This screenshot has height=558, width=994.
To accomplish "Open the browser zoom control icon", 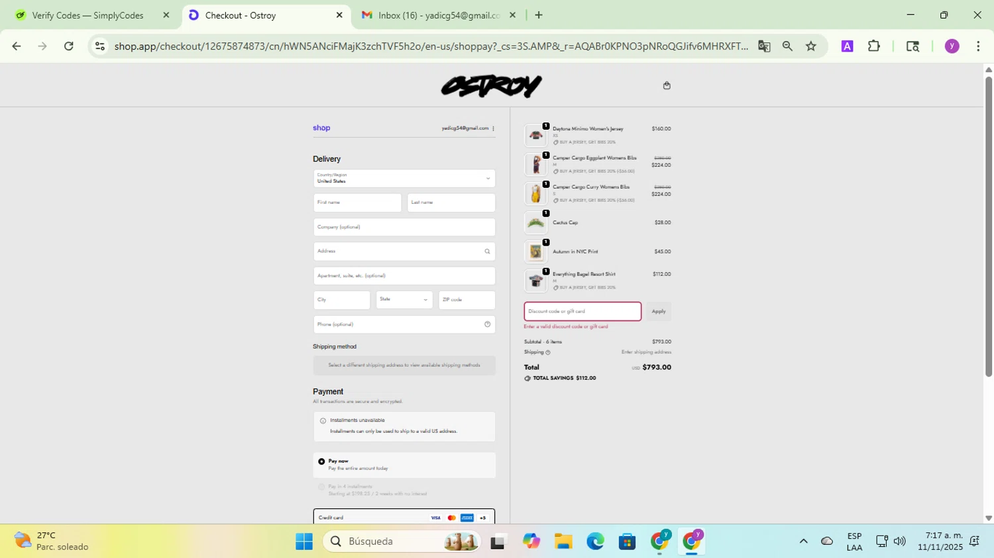I will coord(787,46).
